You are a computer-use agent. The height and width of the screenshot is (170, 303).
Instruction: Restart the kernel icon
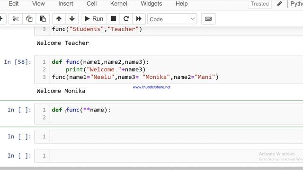tap(126, 19)
